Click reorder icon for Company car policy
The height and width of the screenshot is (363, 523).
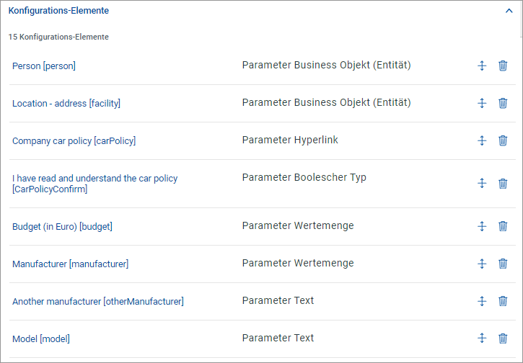[483, 140]
